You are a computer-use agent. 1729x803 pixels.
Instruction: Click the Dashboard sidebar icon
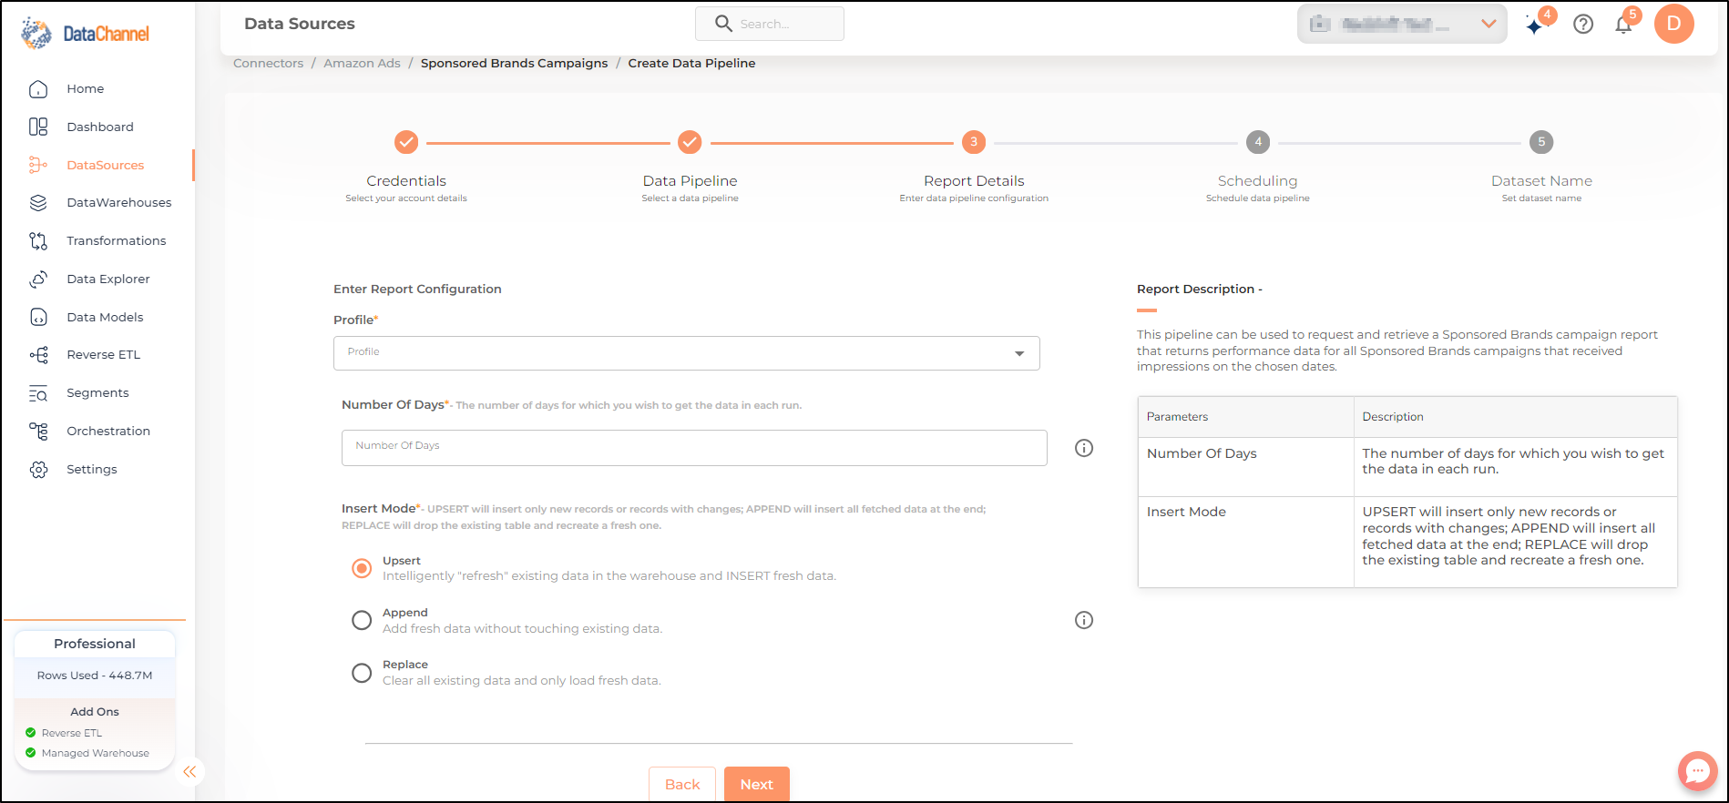(x=38, y=127)
